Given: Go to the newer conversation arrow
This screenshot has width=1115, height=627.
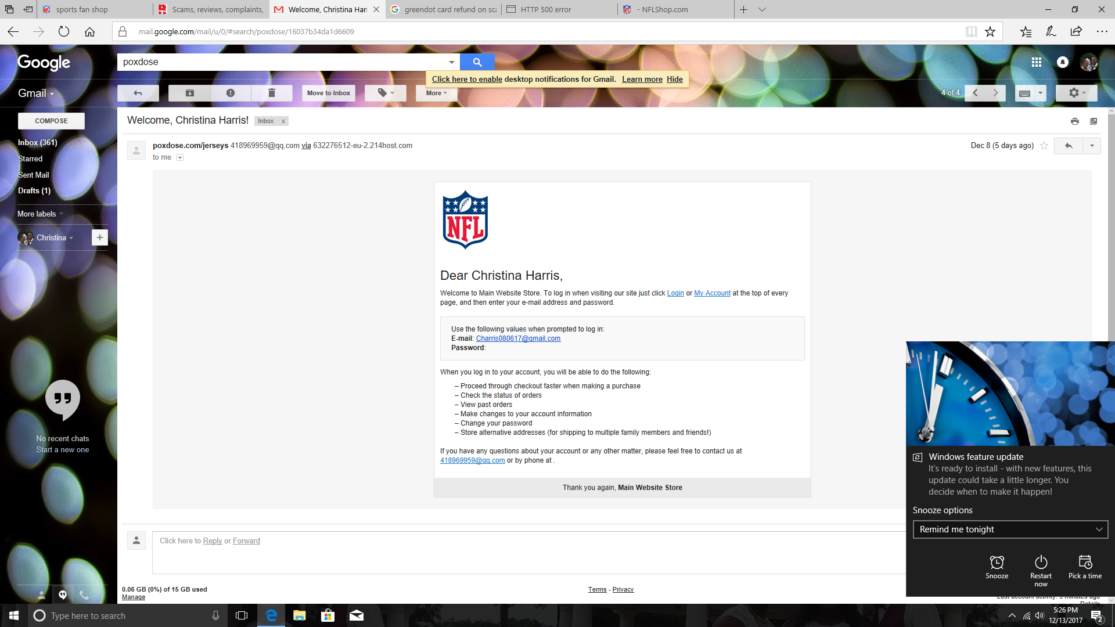Looking at the screenshot, I should click(x=975, y=93).
